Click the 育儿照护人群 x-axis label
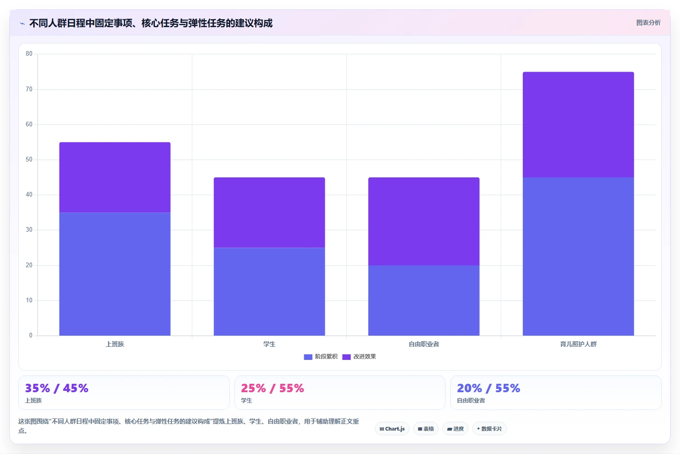 pos(578,344)
